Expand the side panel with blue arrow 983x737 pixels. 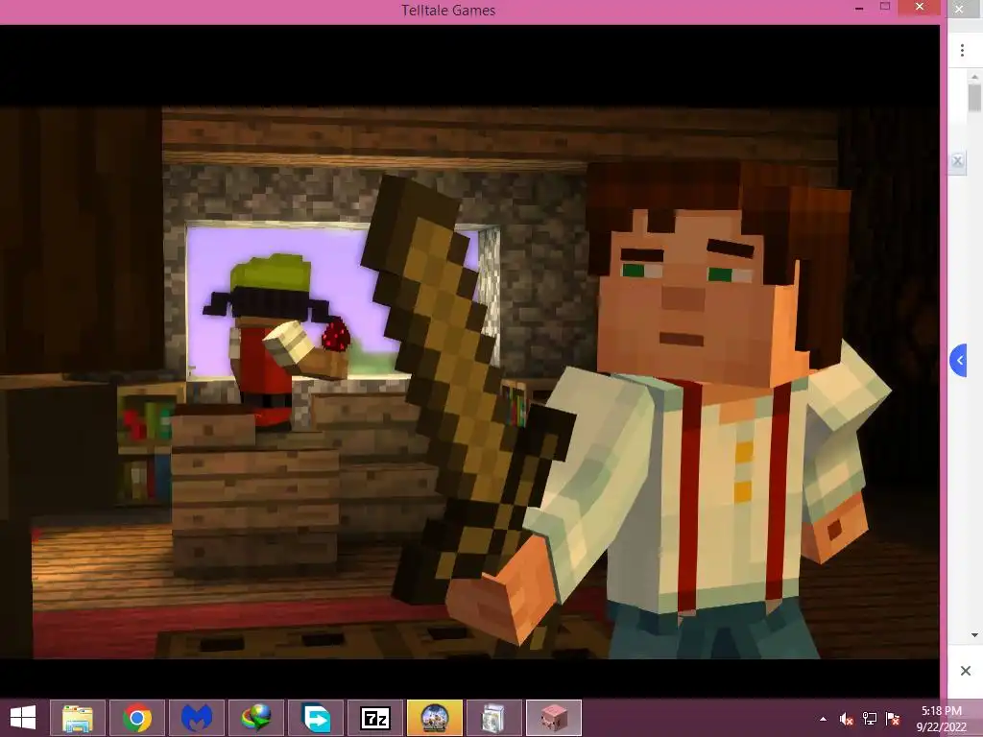click(x=959, y=361)
